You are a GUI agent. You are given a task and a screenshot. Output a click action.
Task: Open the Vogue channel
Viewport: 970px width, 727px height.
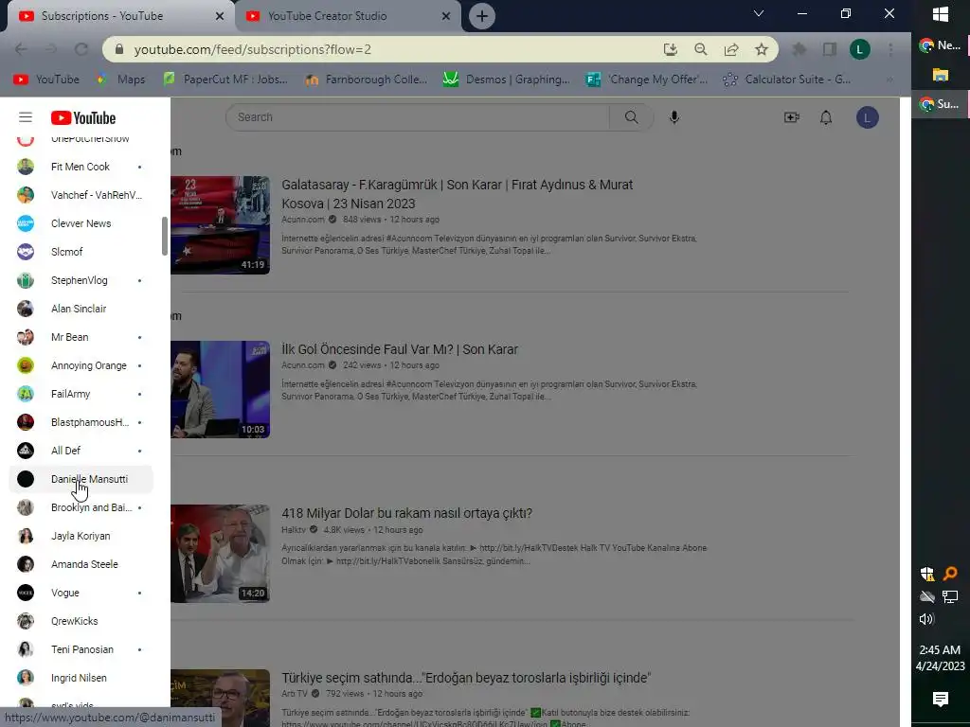[x=81, y=593]
